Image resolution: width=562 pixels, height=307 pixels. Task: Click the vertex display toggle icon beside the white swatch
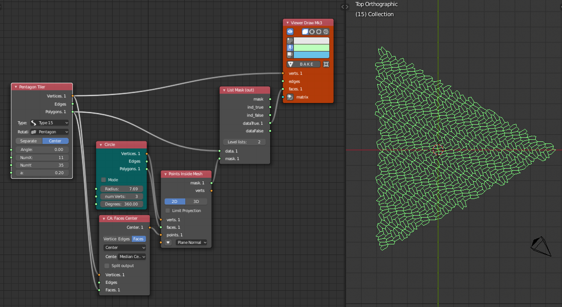[290, 40]
